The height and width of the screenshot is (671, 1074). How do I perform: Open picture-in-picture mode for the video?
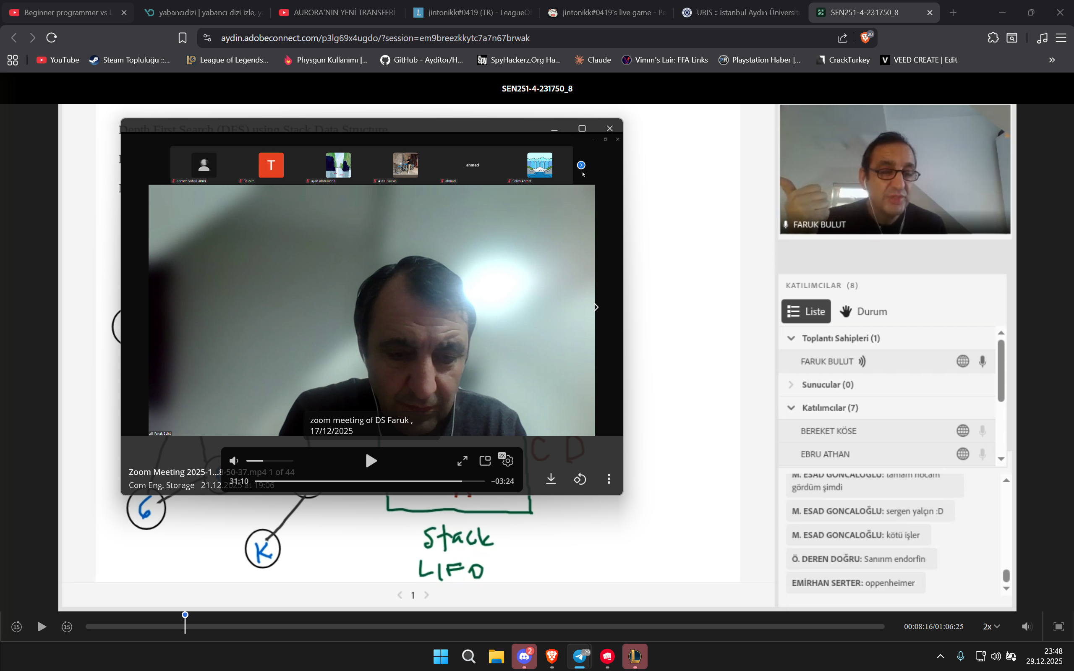point(485,461)
